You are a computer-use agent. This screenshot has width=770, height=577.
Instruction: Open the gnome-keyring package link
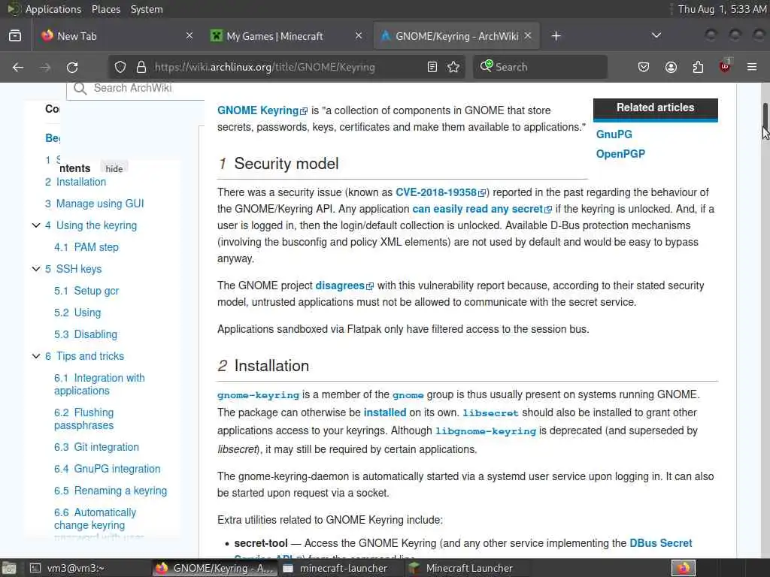click(258, 395)
